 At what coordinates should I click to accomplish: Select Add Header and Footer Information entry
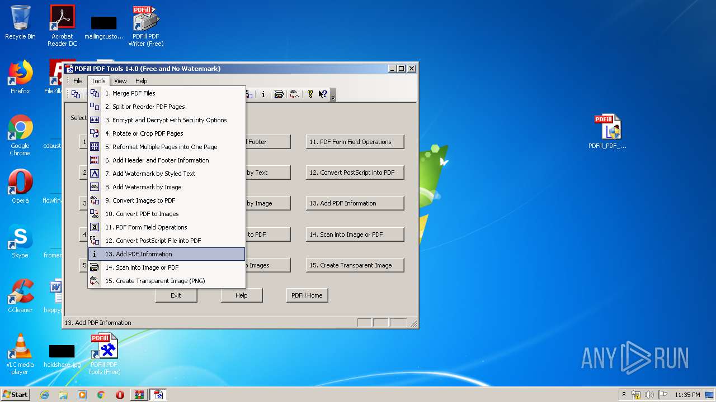(x=167, y=160)
